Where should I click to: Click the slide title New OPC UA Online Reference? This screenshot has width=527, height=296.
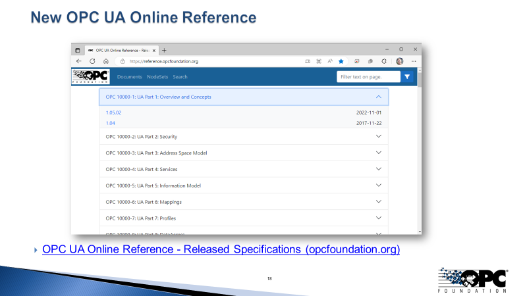point(144,18)
